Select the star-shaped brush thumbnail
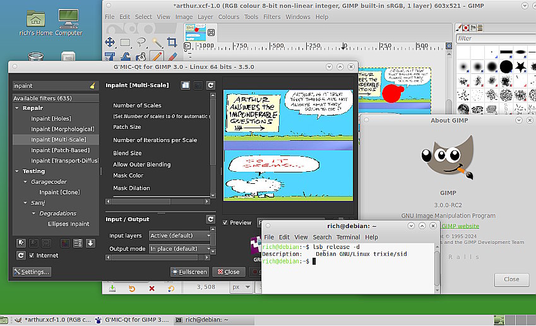 coord(520,66)
